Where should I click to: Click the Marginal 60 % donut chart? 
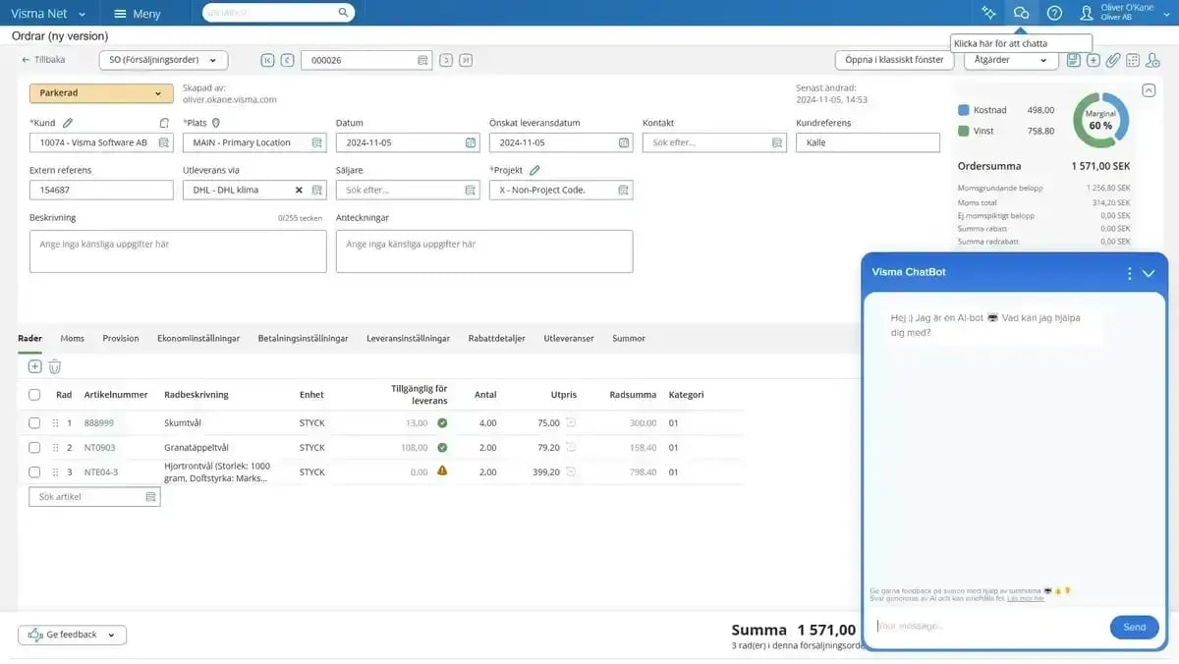(1100, 120)
